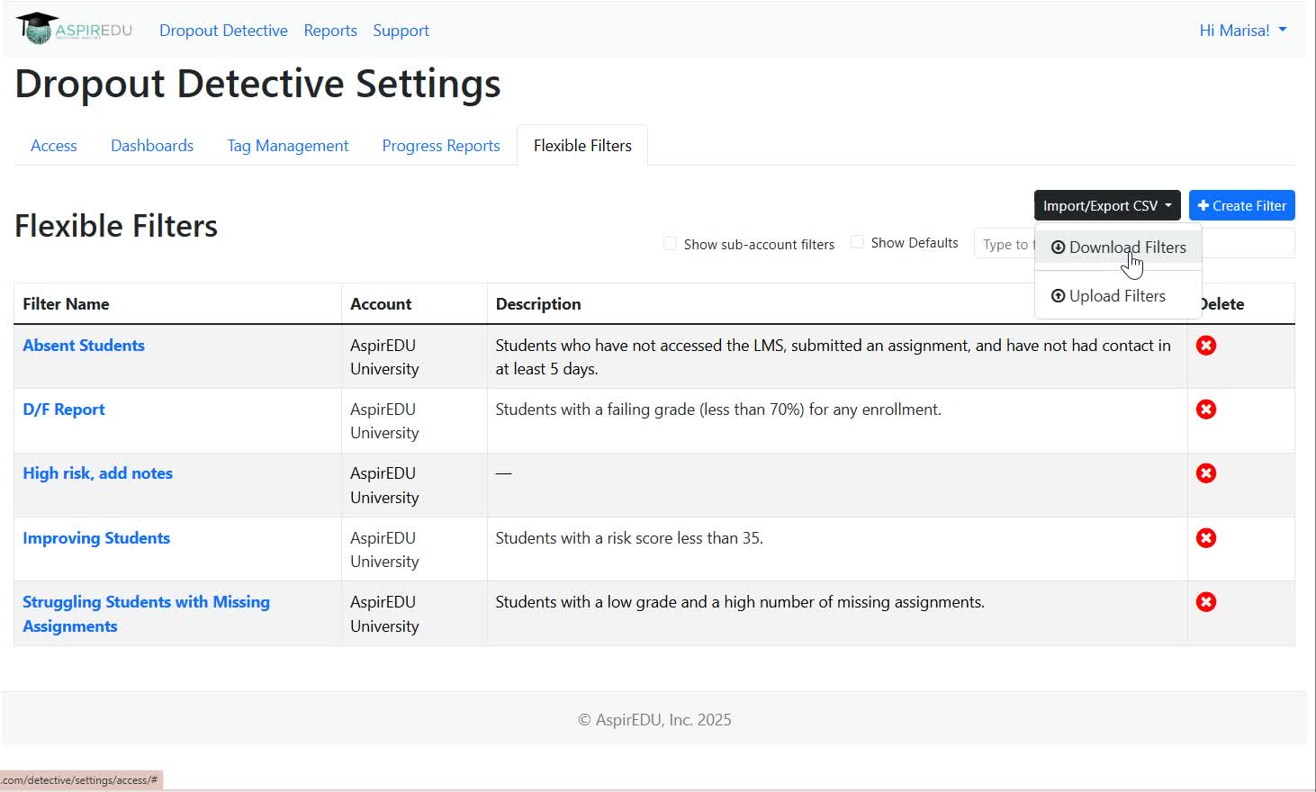This screenshot has width=1316, height=792.
Task: Delete Struggling Students with Missing Assignments filter
Action: point(1206,602)
